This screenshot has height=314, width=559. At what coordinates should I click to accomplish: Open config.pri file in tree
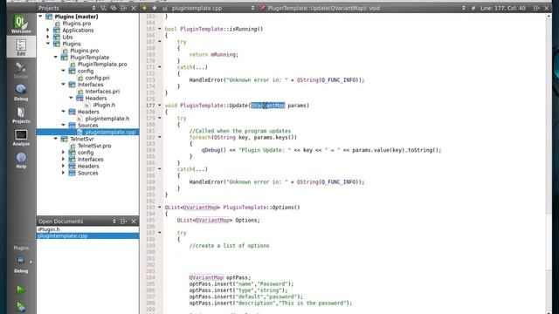click(x=97, y=78)
